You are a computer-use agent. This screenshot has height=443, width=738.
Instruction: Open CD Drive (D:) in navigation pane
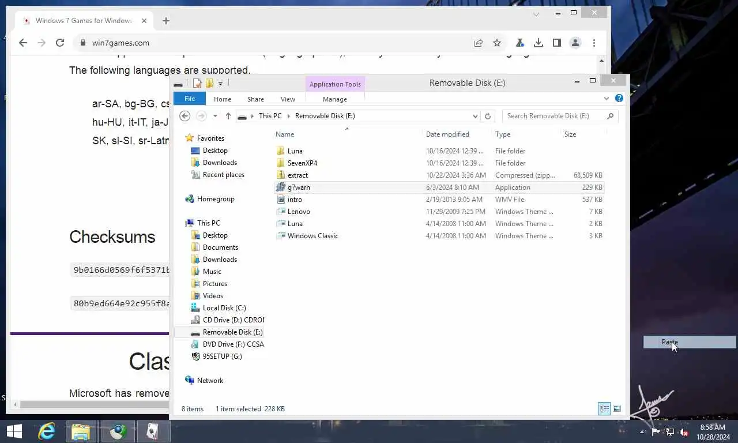point(233,320)
